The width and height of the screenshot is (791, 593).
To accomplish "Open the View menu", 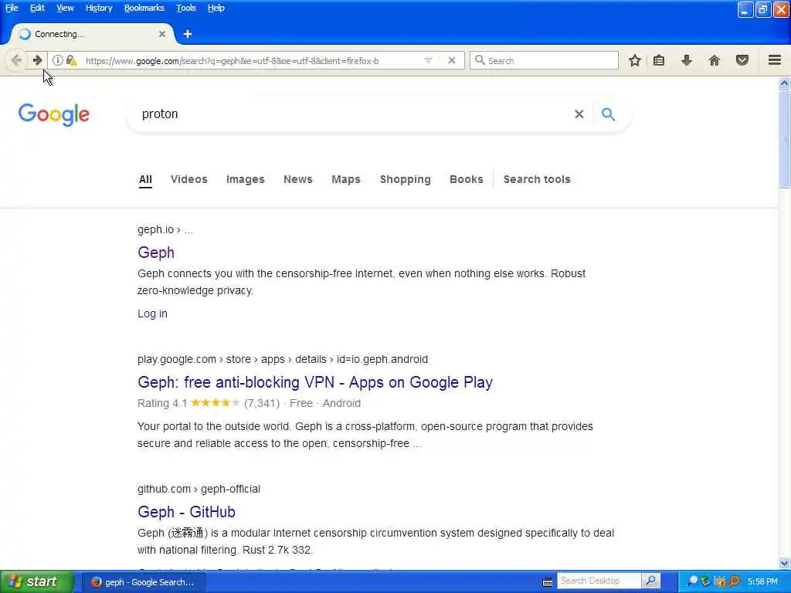I will [65, 8].
